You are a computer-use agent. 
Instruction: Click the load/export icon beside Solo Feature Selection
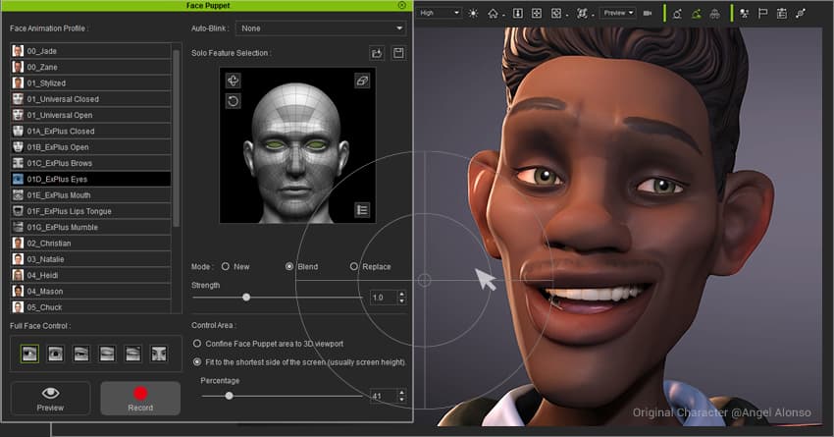point(377,53)
